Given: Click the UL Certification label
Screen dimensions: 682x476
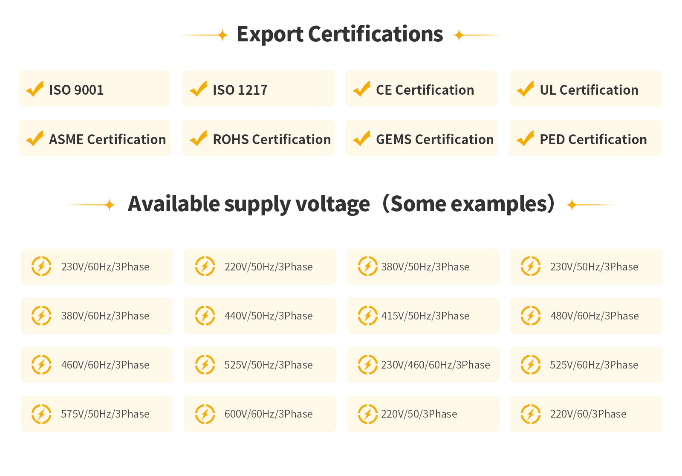Looking at the screenshot, I should click(x=589, y=90).
